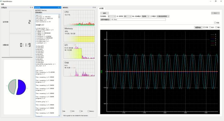This screenshot has height=121, width=224.
Task: Open the work mode dropdown
Action: pos(163,16)
